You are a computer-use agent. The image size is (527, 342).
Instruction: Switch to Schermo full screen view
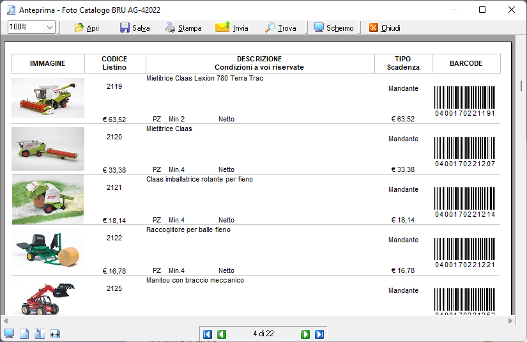333,28
